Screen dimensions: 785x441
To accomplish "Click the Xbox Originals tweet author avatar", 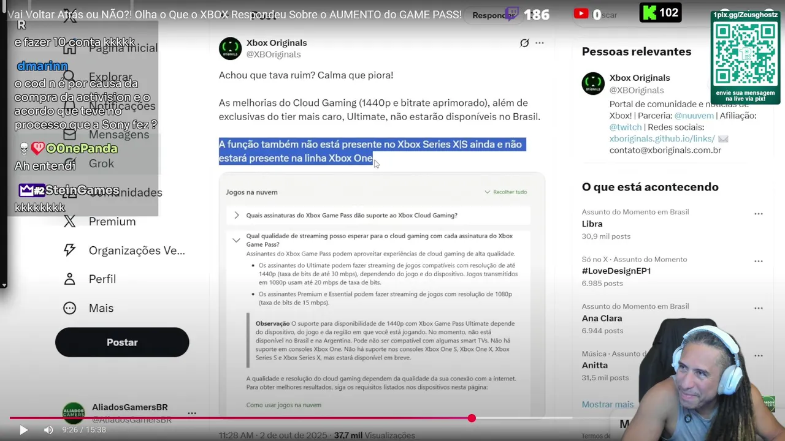I will [231, 48].
